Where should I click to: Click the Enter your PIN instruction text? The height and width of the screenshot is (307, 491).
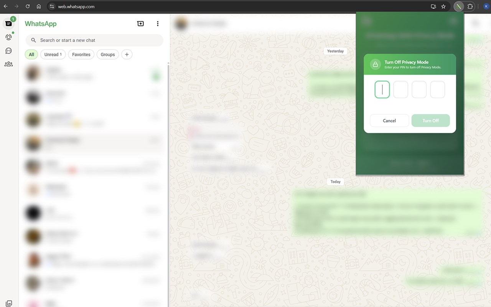tap(413, 68)
